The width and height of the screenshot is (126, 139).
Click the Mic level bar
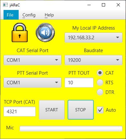point(71,128)
